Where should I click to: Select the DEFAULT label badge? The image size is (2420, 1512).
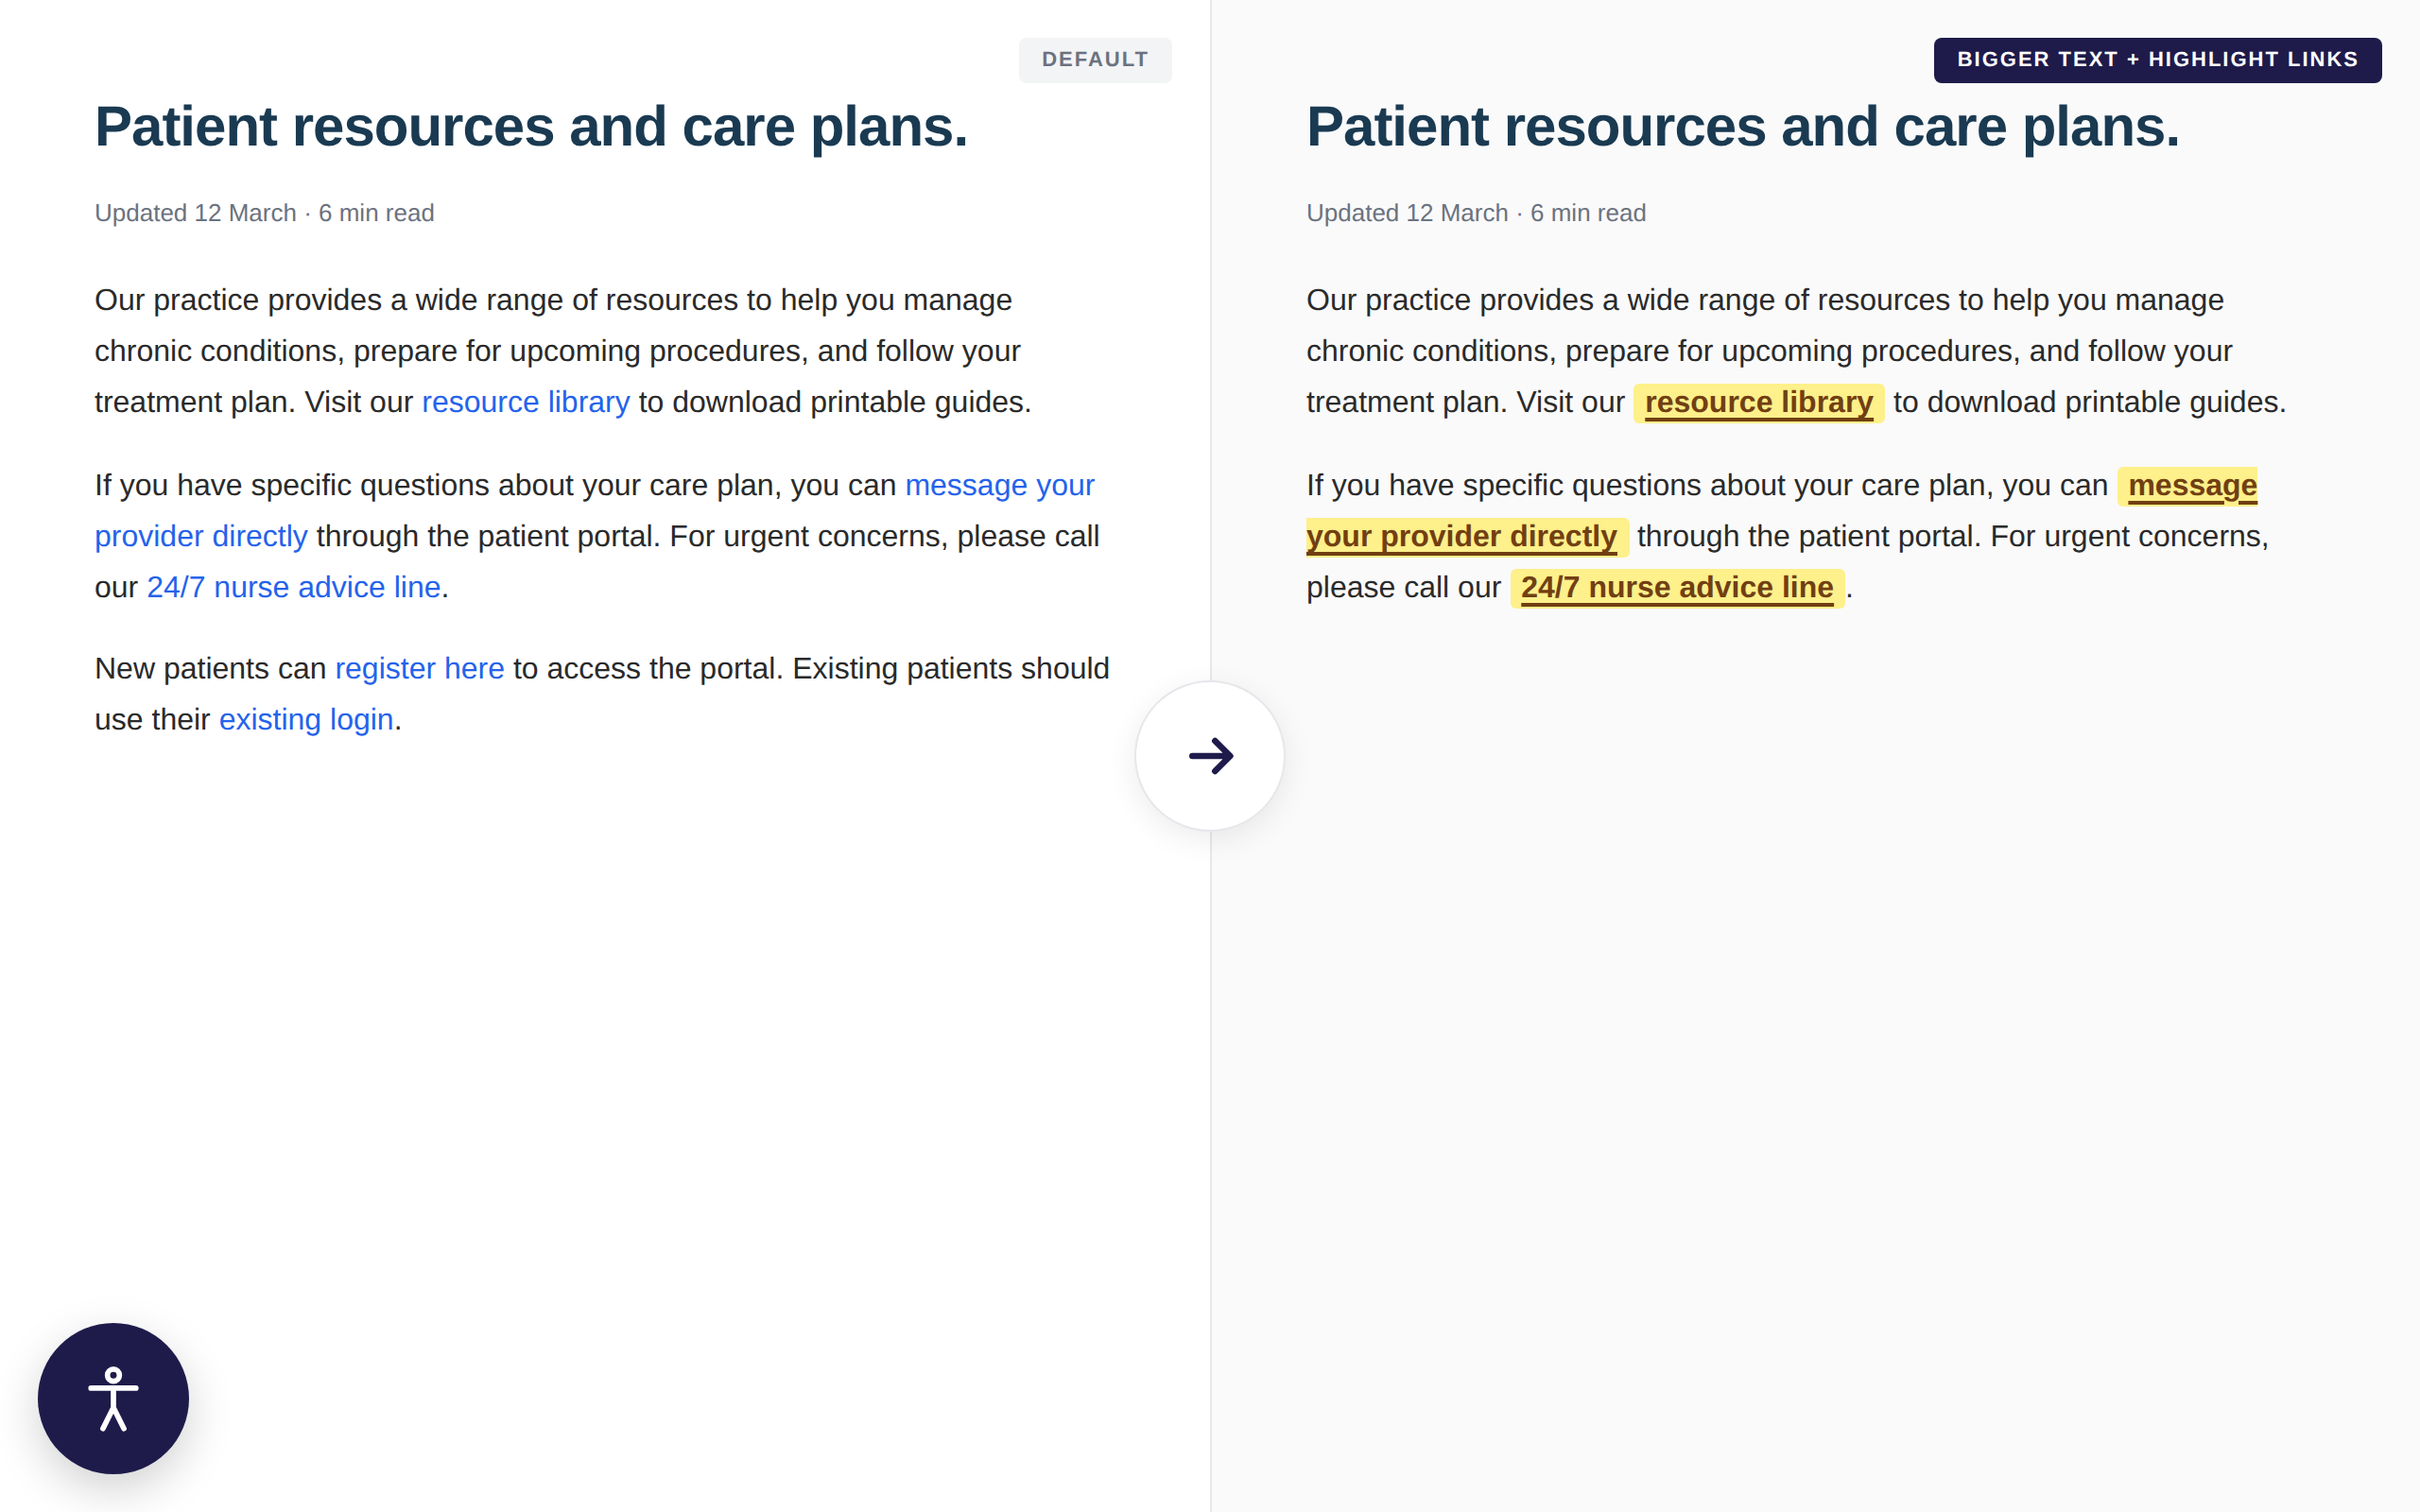(x=1095, y=60)
